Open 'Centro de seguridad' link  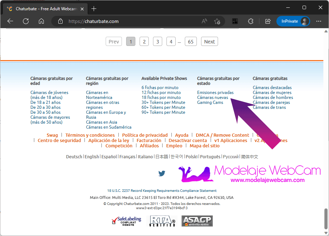pyautogui.click(x=59, y=141)
